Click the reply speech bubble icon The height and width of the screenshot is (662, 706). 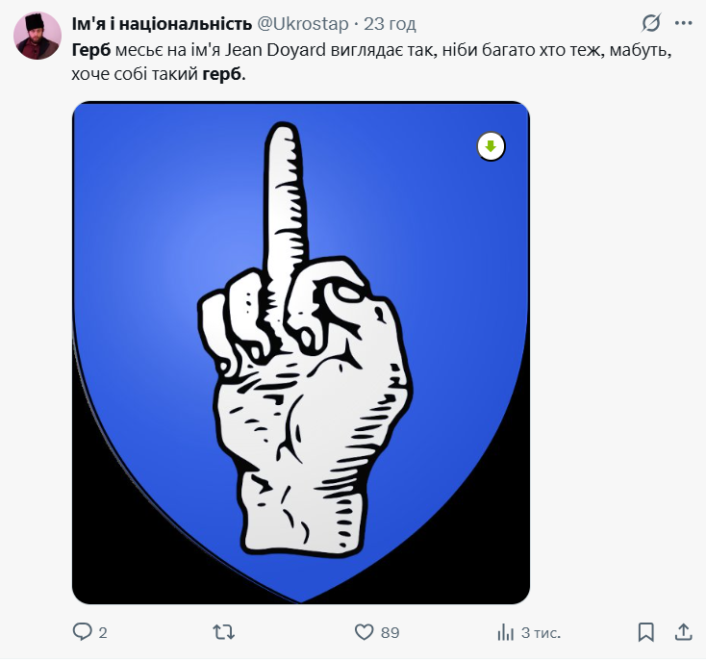[83, 632]
